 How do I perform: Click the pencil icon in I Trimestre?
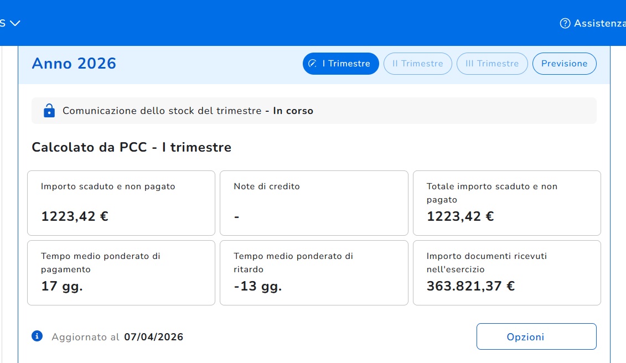point(313,64)
